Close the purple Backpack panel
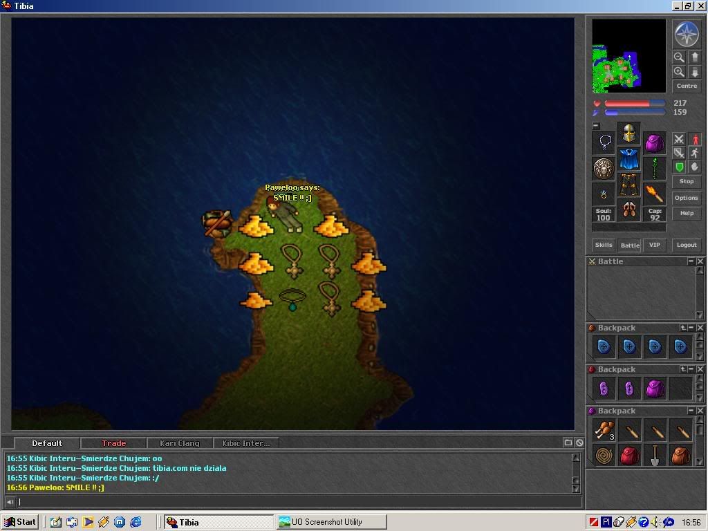Image resolution: width=708 pixels, height=531 pixels. (x=700, y=411)
